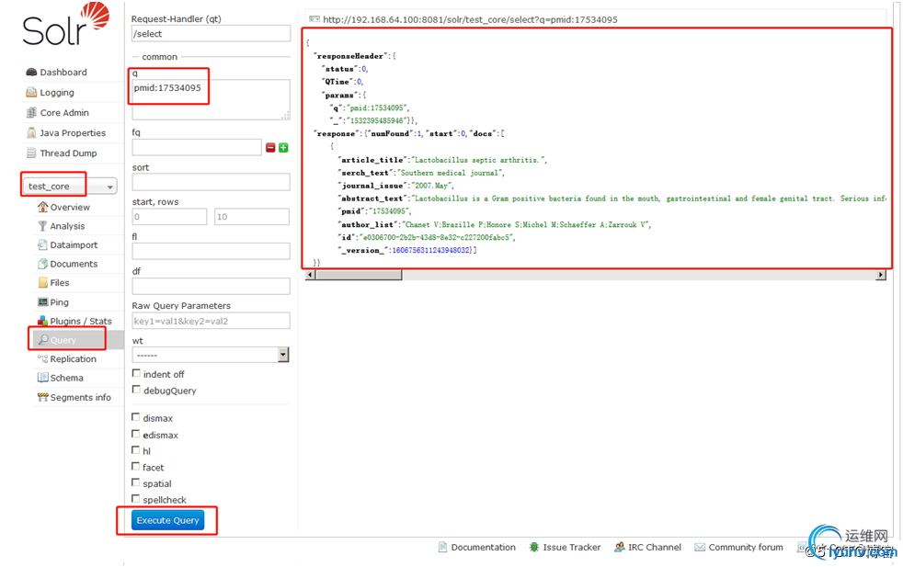This screenshot has height=567, width=903.
Task: Click the Logging icon in sidebar
Action: coord(31,92)
